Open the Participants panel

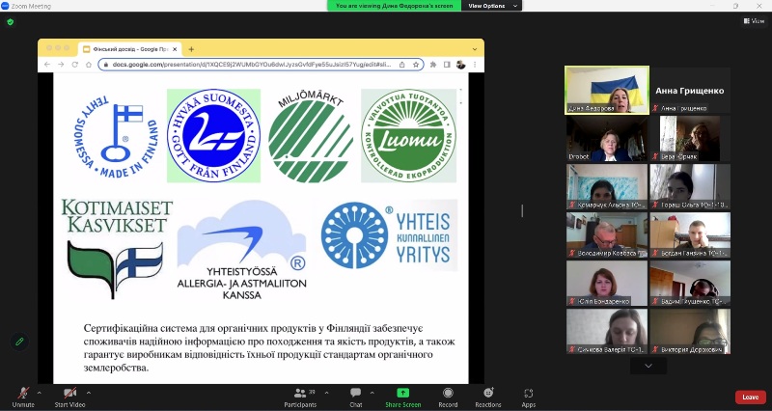300,397
